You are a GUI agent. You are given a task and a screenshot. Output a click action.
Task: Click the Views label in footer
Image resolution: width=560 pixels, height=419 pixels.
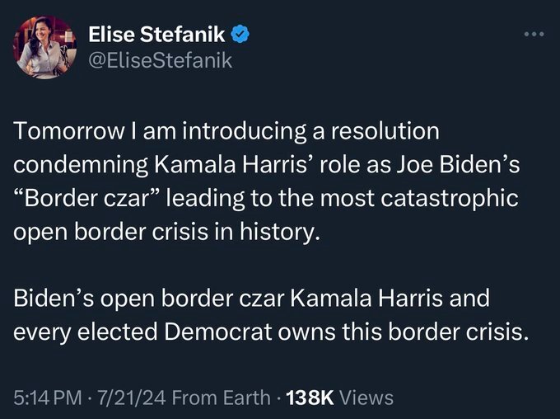[x=366, y=398]
